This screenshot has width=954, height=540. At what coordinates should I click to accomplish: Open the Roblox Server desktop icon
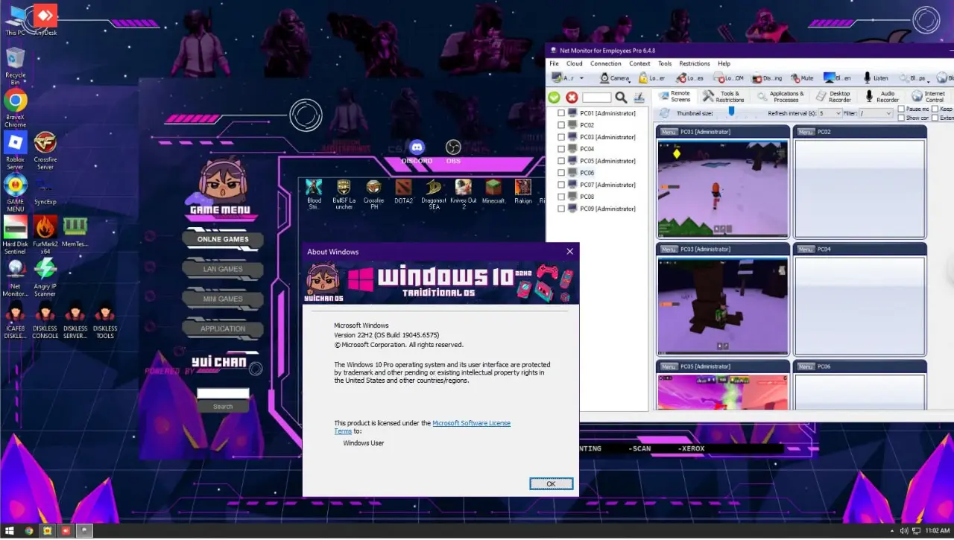point(15,150)
